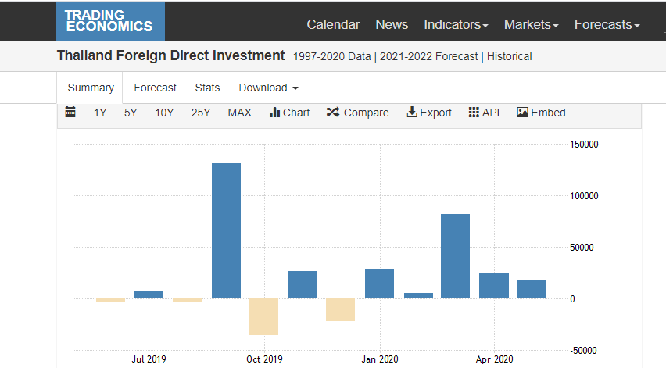Open the Forecasts menu in navbar
Image resolution: width=666 pixels, height=368 pixels.
pos(607,25)
